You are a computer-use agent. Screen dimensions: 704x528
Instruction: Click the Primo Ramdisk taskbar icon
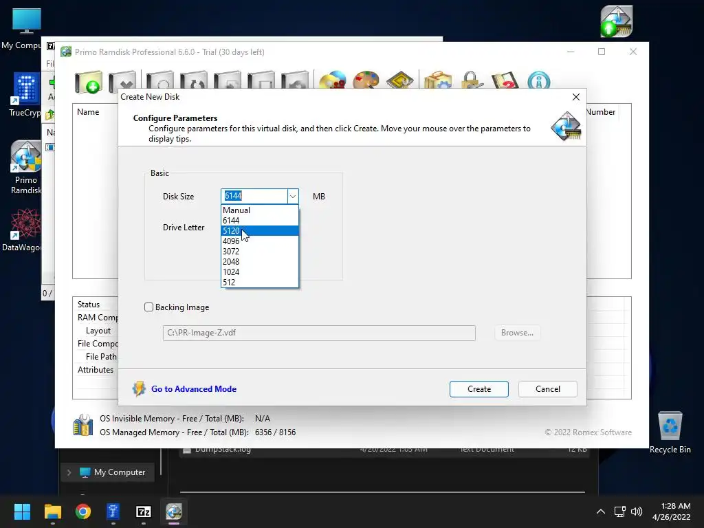click(x=174, y=511)
